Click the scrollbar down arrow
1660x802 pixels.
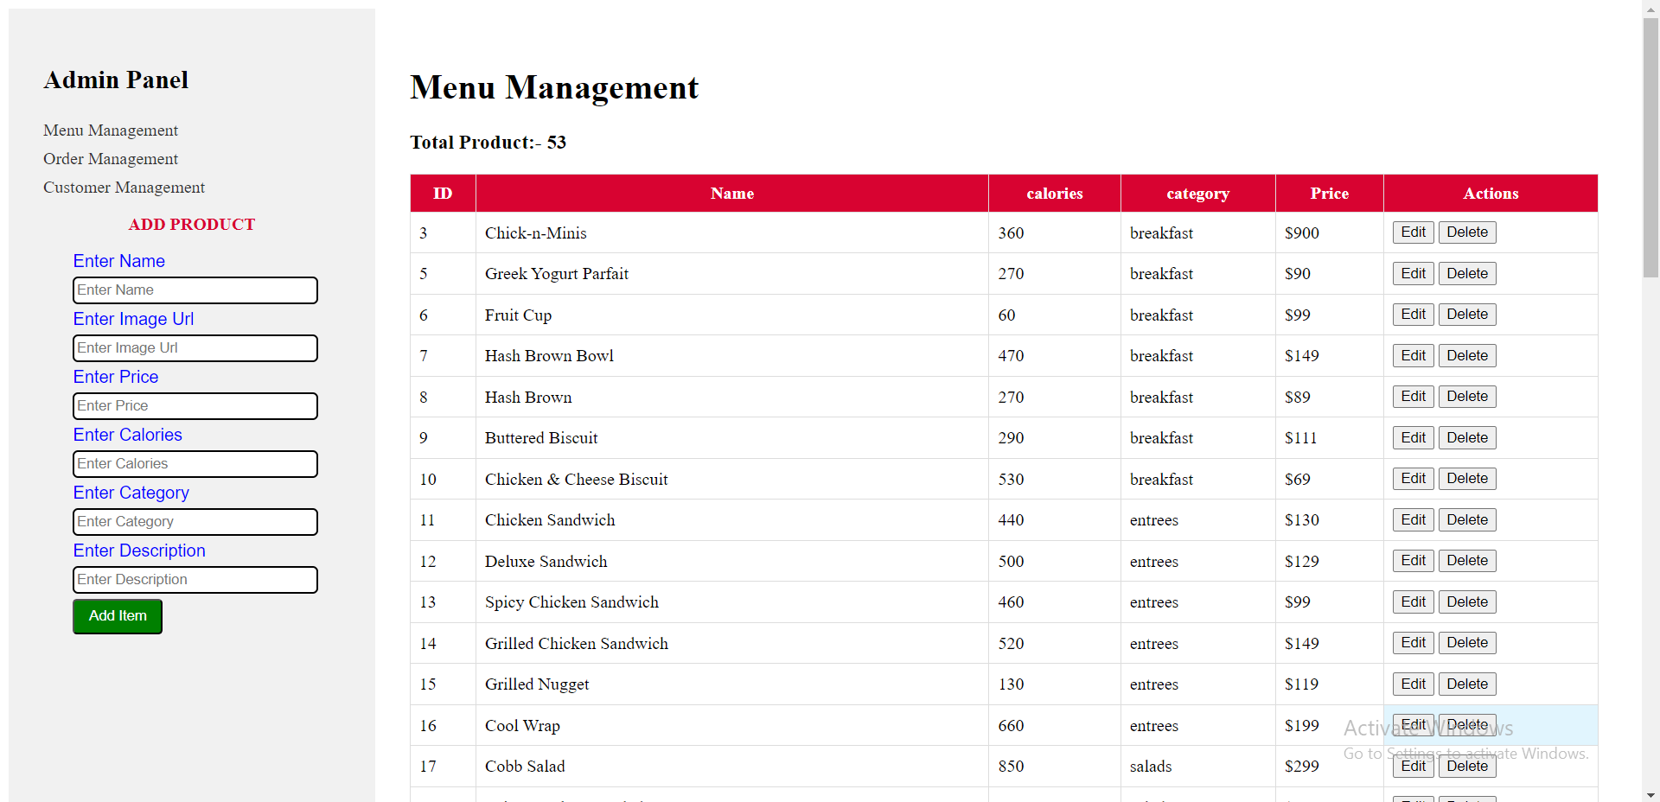tap(1650, 795)
